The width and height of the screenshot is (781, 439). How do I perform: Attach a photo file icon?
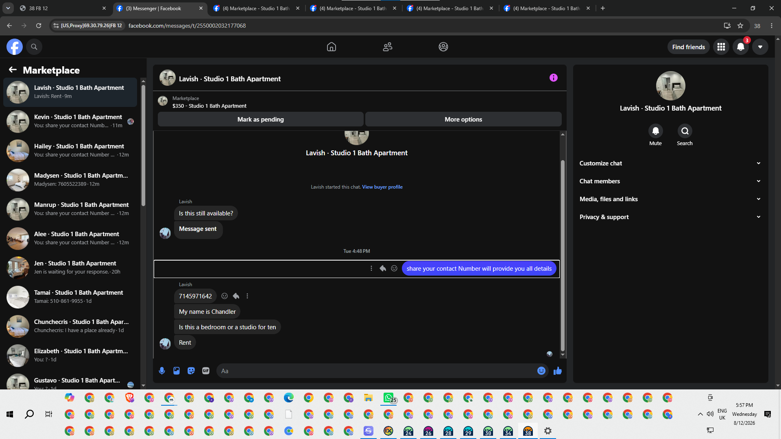coord(177,371)
